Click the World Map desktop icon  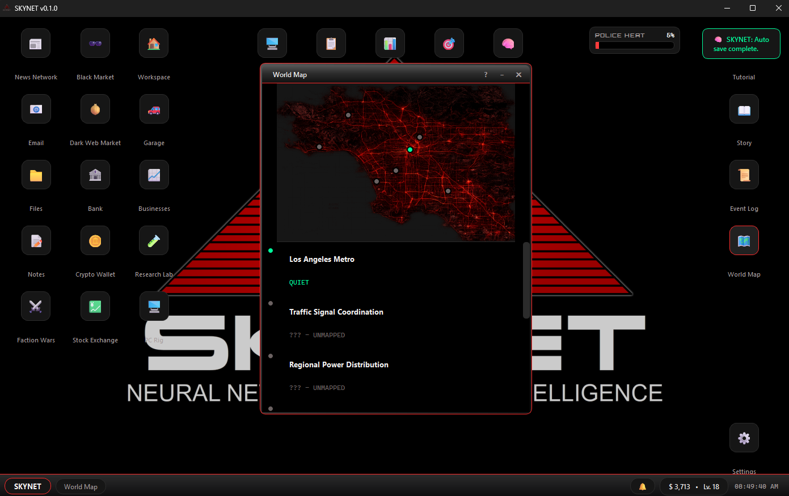click(744, 241)
